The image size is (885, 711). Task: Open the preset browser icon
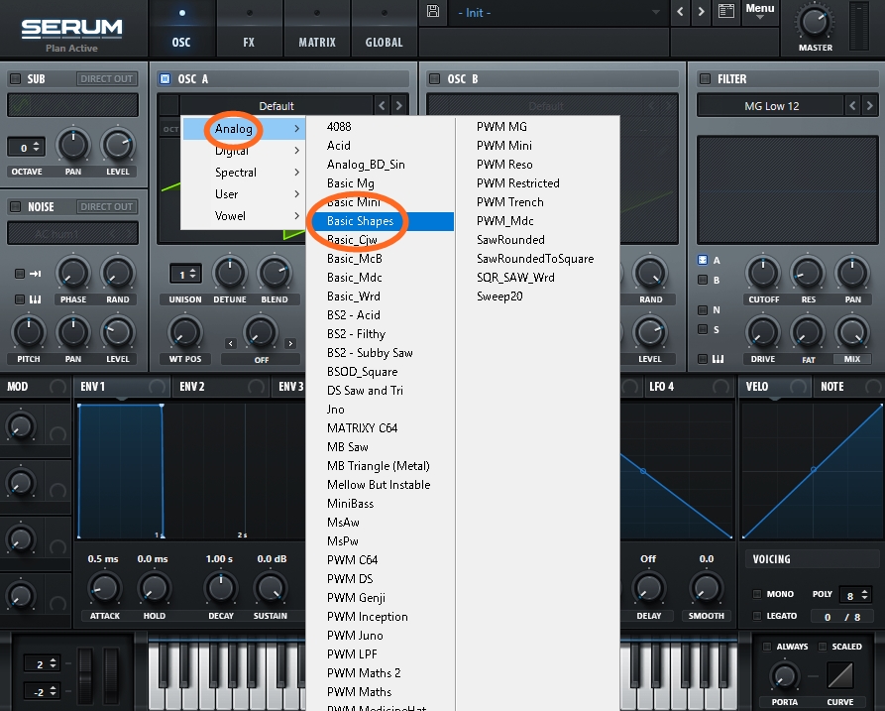(726, 12)
